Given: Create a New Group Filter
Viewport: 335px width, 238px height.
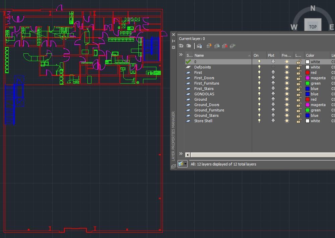Looking at the screenshot, I should tap(189, 46).
